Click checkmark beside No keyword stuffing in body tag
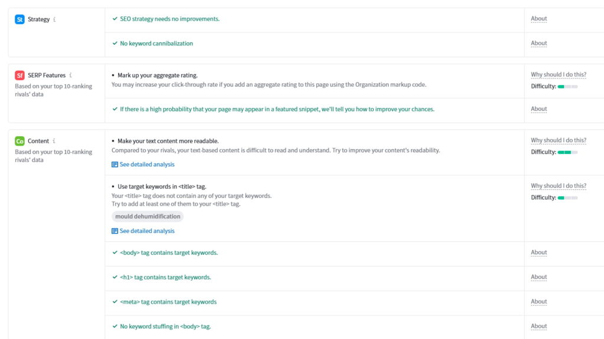This screenshot has height=339, width=604. click(x=115, y=326)
